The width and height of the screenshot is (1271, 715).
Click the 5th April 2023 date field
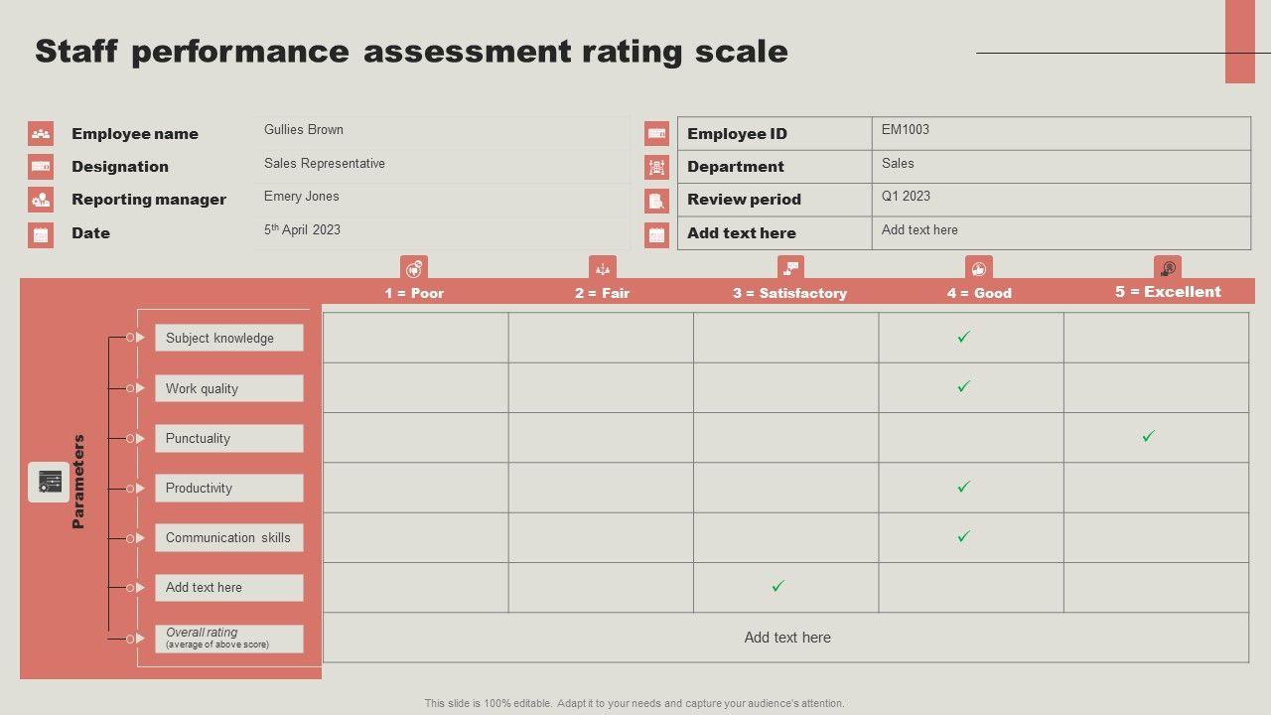pyautogui.click(x=443, y=233)
